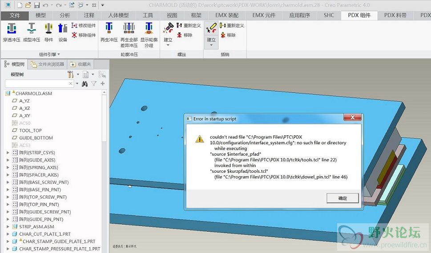Switch to the 工具 ribbon tab
Image resolution: width=431 pixels, height=253 pixels.
148,16
